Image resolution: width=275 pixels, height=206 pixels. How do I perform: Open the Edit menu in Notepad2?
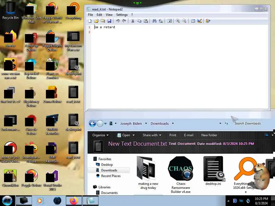[99, 15]
